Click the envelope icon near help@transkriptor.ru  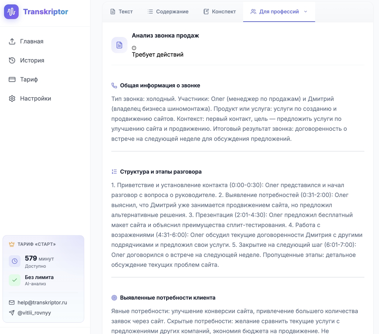12,303
